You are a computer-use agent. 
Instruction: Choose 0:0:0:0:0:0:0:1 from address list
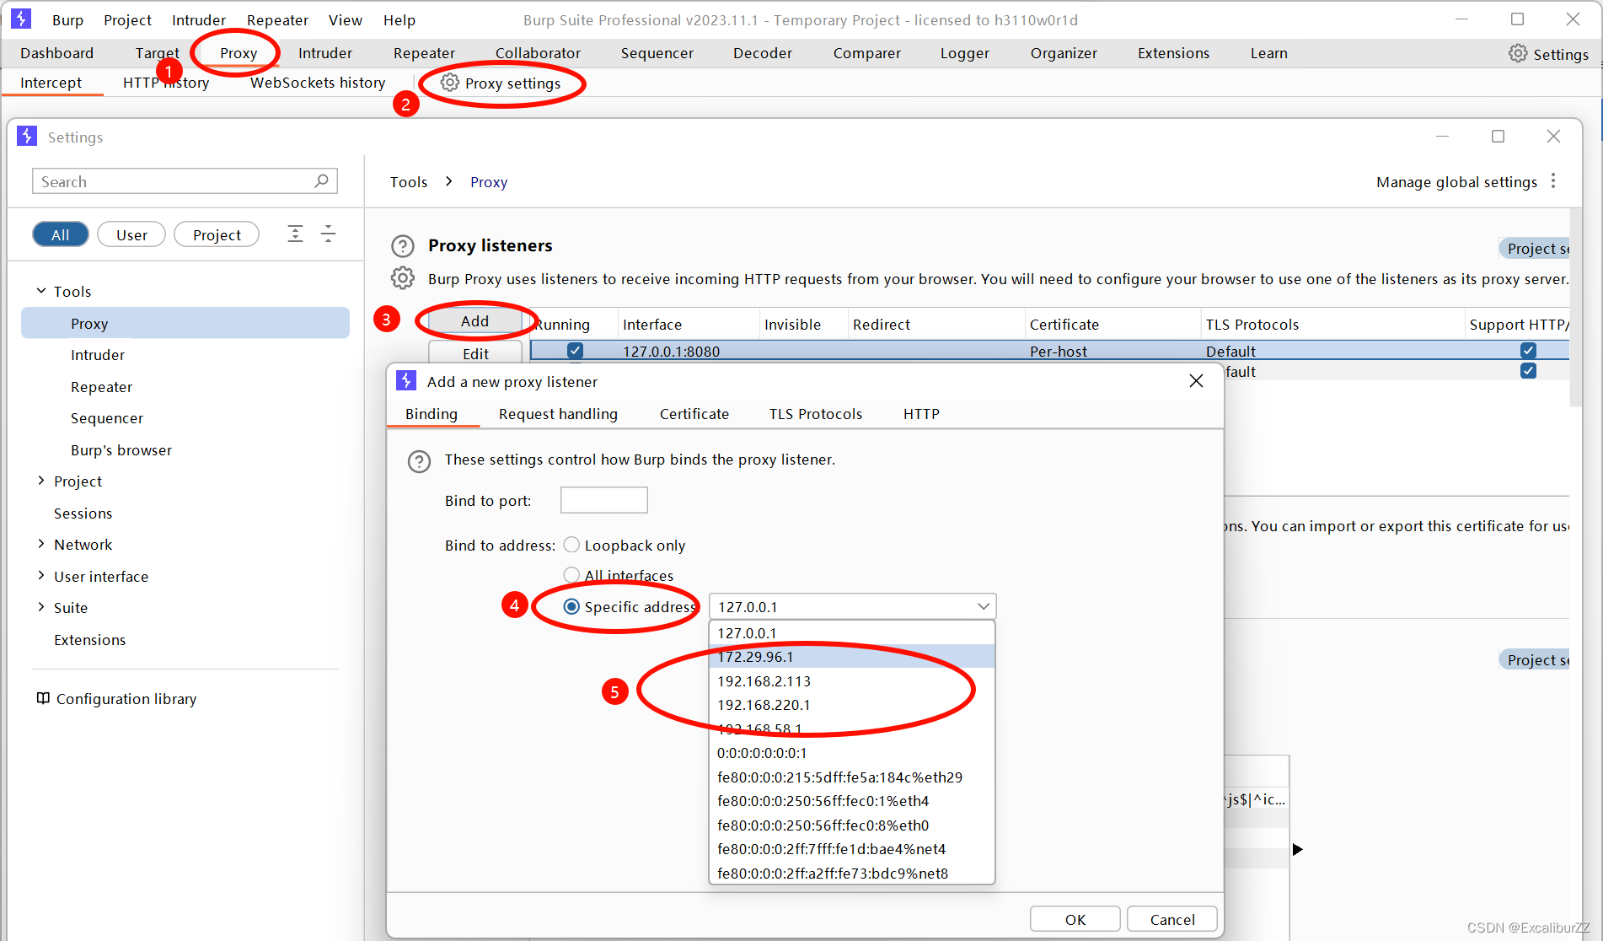[852, 753]
